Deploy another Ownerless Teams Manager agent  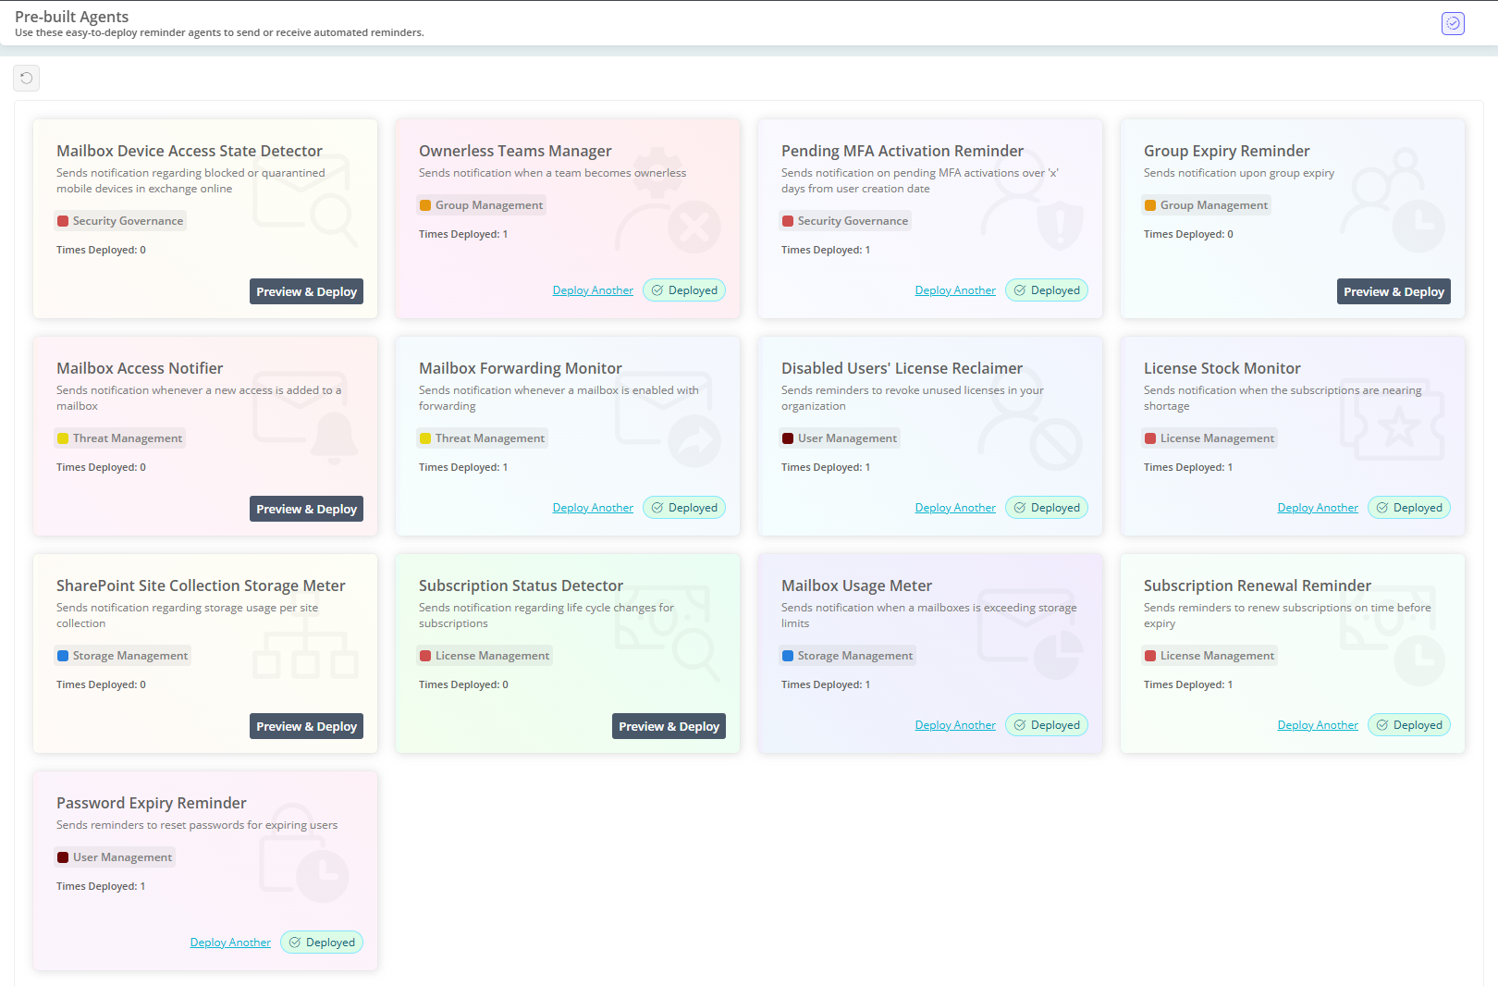pos(593,290)
